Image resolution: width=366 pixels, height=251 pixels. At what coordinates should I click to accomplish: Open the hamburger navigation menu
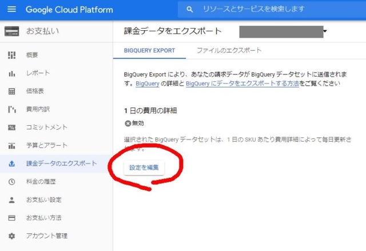pyautogui.click(x=11, y=9)
